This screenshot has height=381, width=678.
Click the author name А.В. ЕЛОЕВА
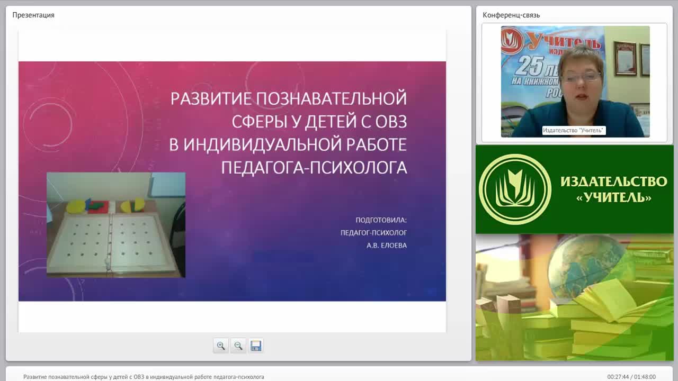pyautogui.click(x=387, y=245)
